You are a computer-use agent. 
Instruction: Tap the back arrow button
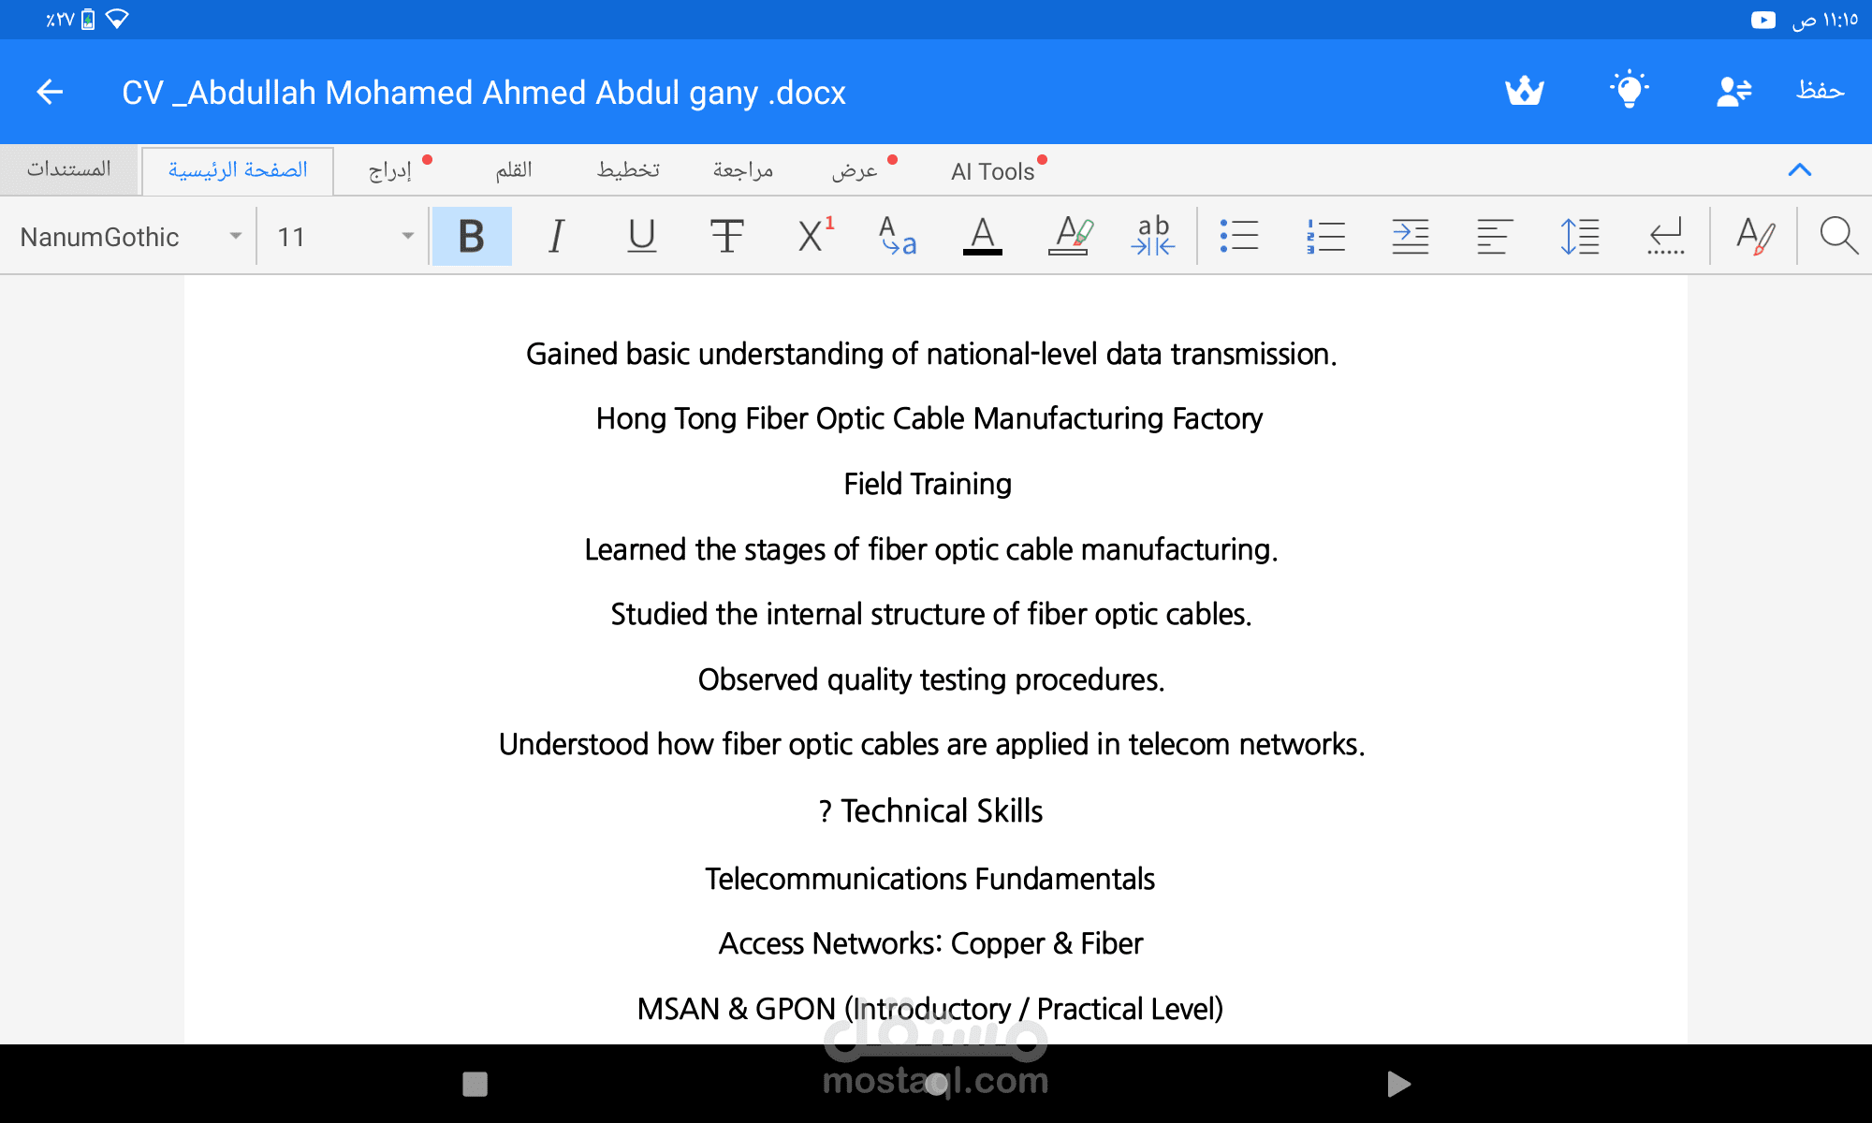[x=50, y=92]
